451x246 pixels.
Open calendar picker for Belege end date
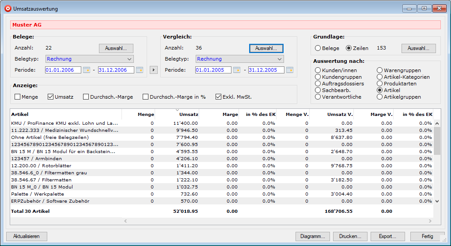(x=140, y=70)
